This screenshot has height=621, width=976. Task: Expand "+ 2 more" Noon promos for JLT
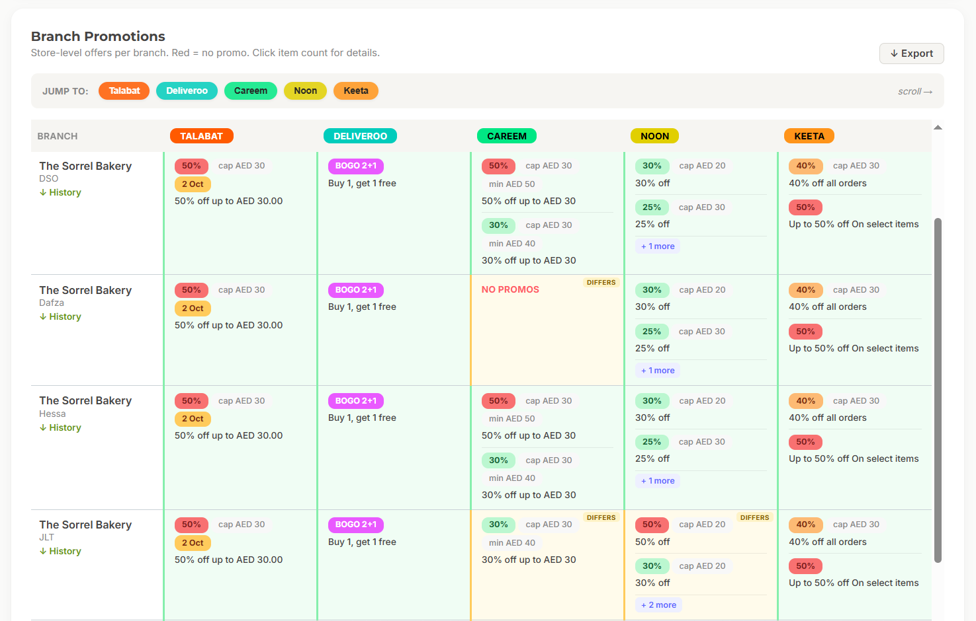658,605
